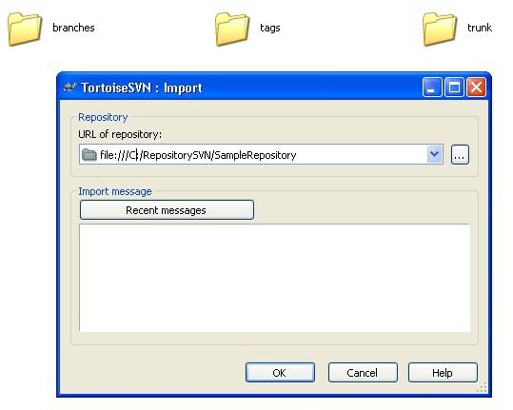
Task: Select the trunk folder icon
Action: point(440,29)
